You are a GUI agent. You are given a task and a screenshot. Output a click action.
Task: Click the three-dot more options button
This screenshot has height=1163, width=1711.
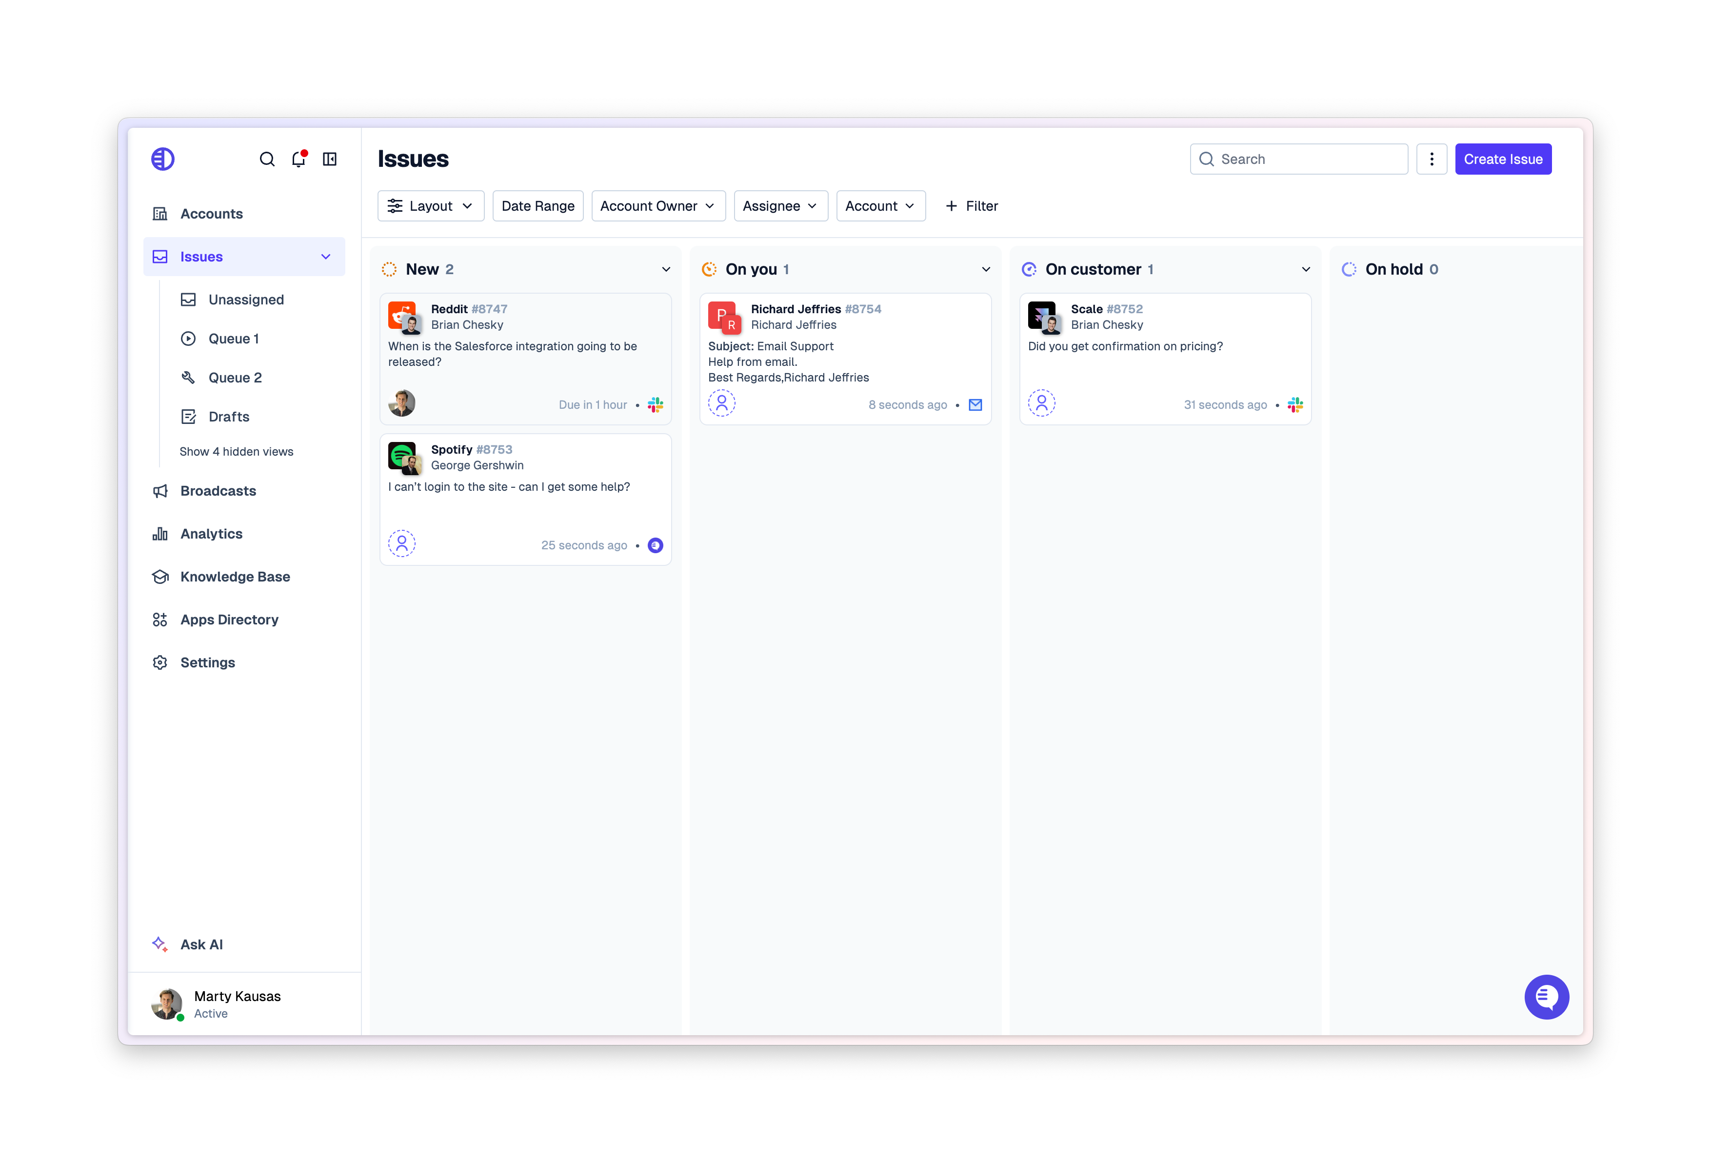(x=1431, y=159)
